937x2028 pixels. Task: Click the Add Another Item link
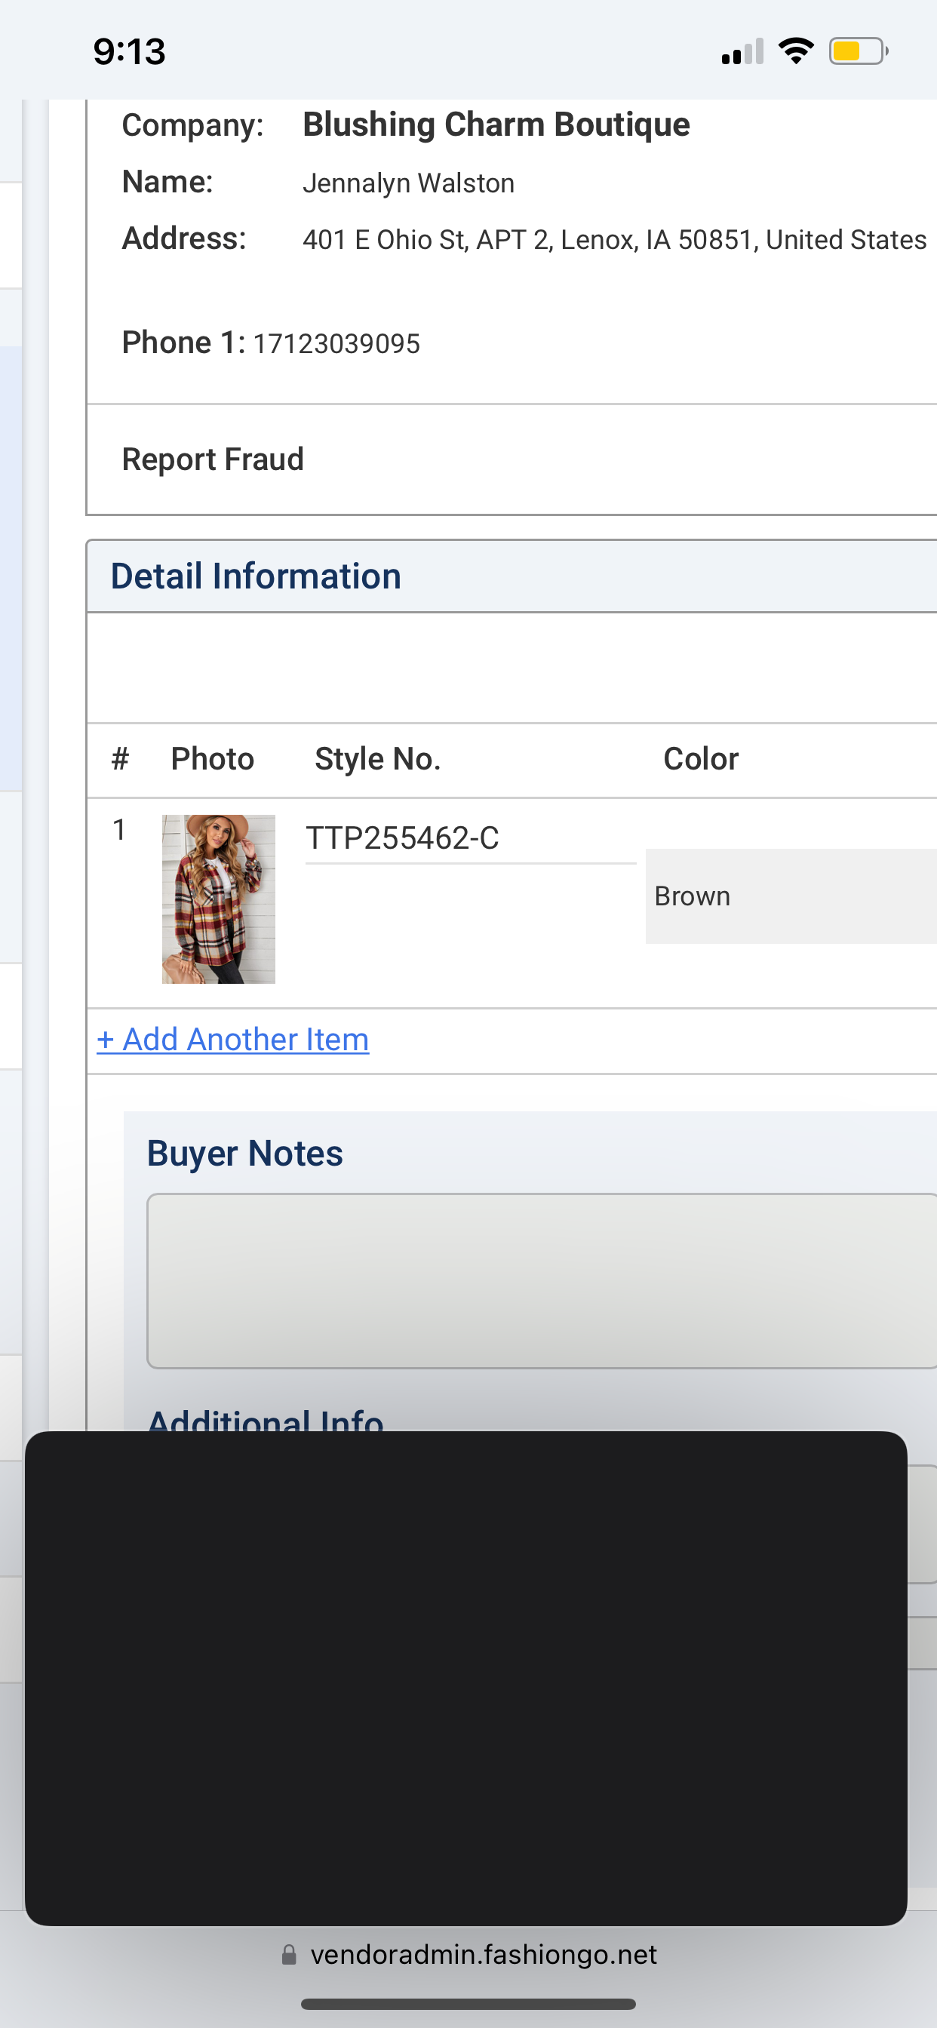[233, 1039]
